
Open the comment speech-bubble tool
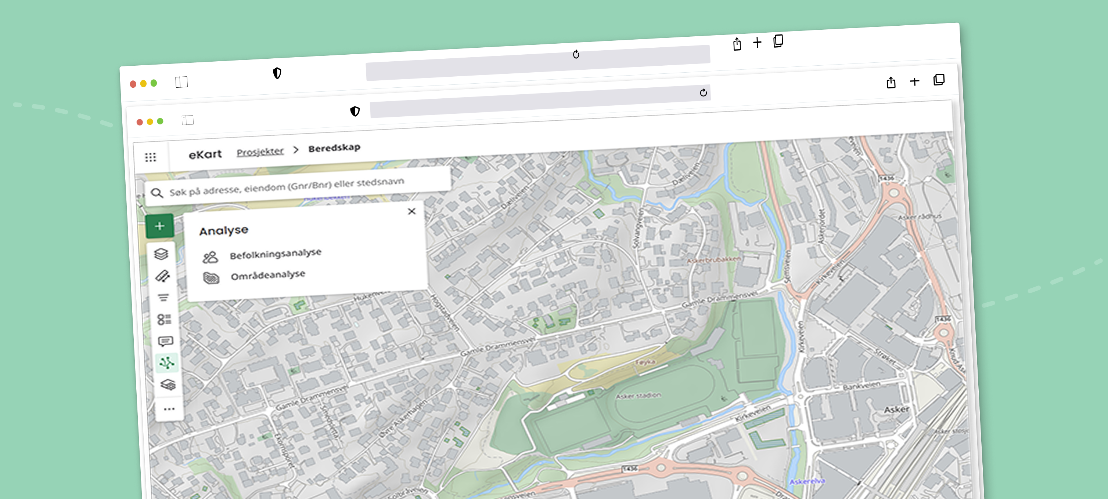[x=166, y=341]
